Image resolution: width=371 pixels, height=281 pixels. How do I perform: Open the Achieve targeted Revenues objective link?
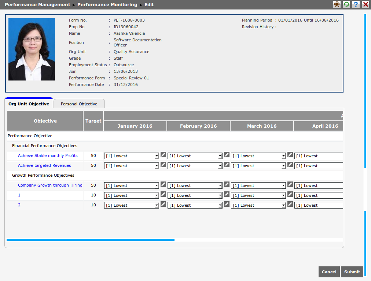pos(44,165)
